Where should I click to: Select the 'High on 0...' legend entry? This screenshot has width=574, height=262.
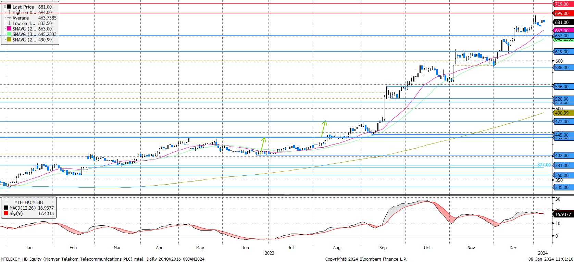pyautogui.click(x=32, y=12)
